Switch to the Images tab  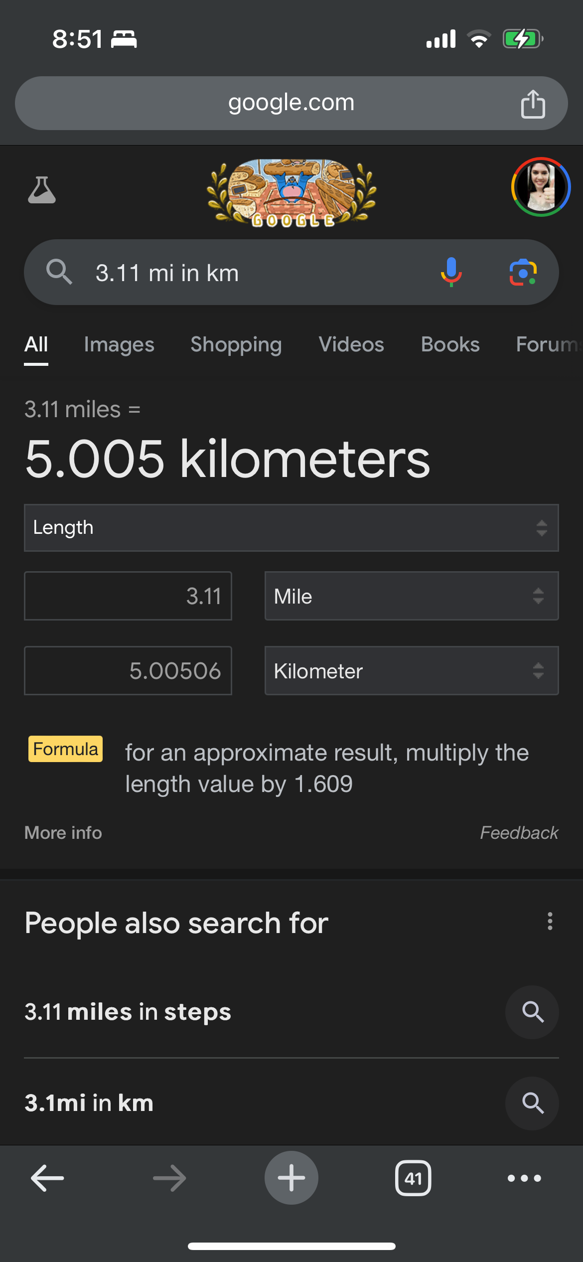(119, 344)
